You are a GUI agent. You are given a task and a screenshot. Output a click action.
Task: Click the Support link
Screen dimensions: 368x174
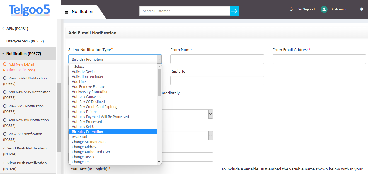pos(309,9)
